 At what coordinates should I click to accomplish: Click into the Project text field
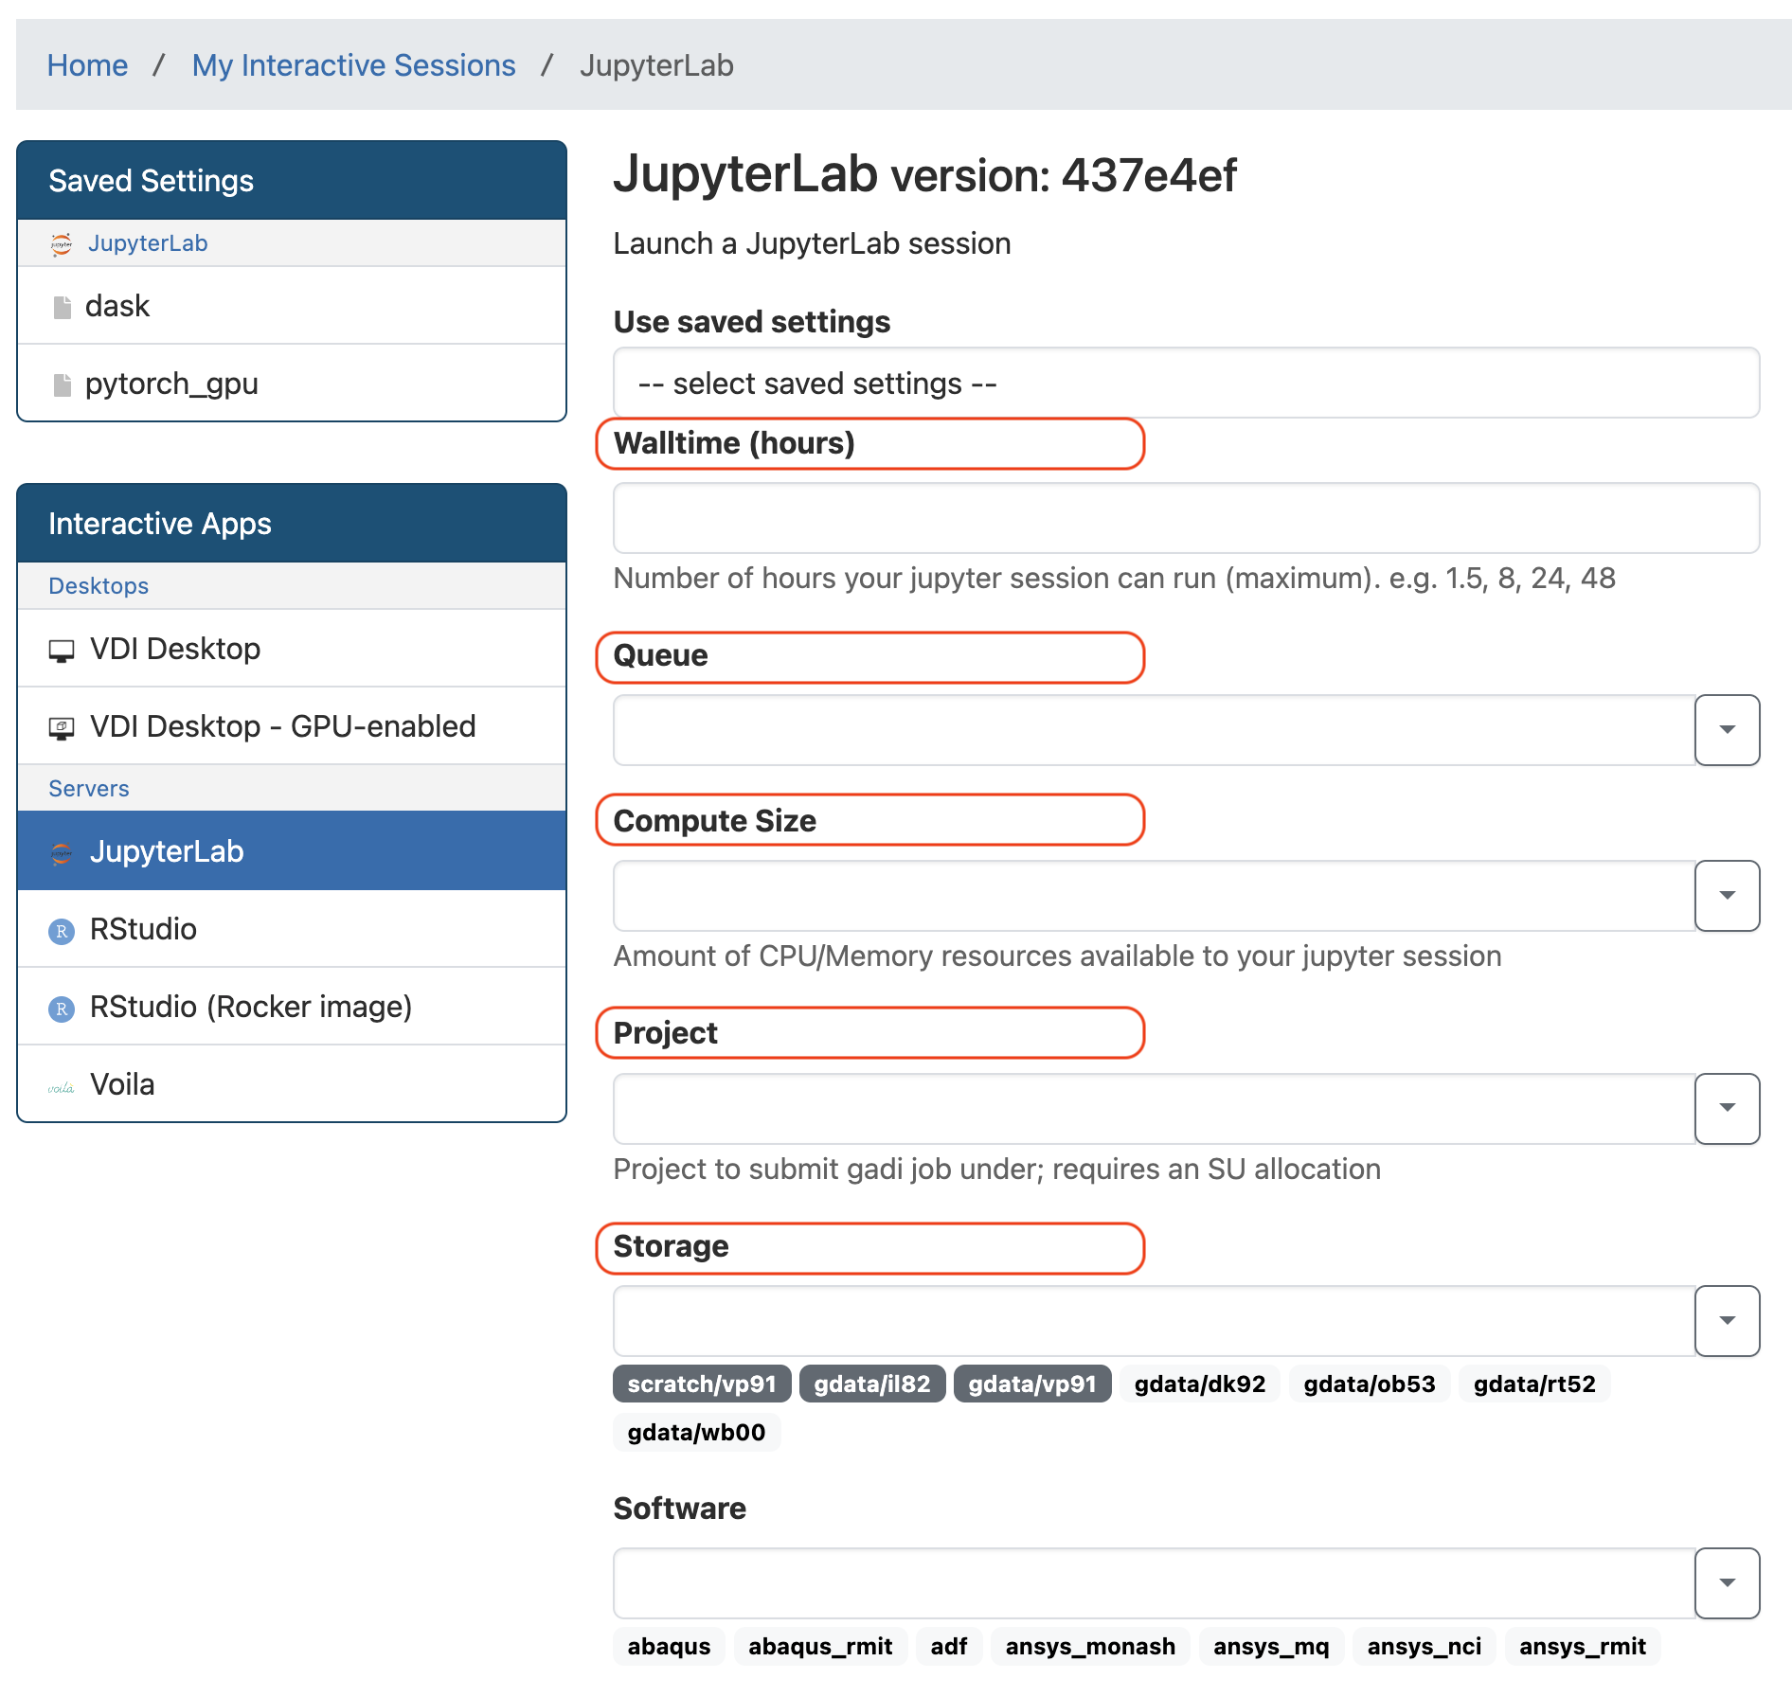[1154, 1108]
